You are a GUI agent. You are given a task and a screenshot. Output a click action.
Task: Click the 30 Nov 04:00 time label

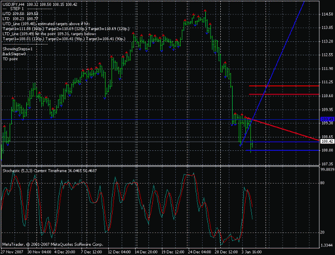click(39, 252)
